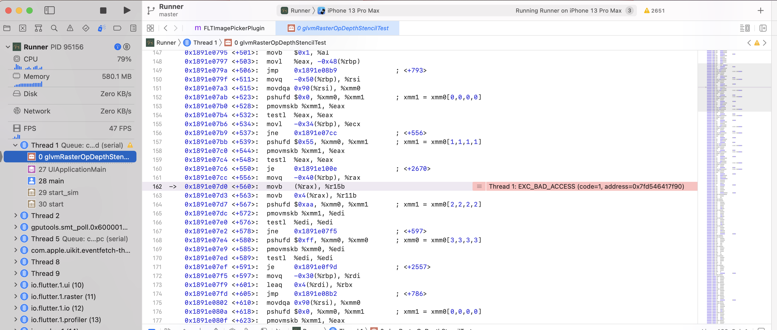Viewport: 777px width, 330px height.
Task: Switch debug view to threads display mode
Action: [127, 47]
